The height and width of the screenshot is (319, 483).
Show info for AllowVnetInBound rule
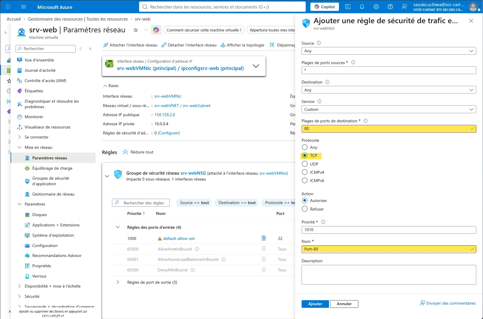click(197, 249)
